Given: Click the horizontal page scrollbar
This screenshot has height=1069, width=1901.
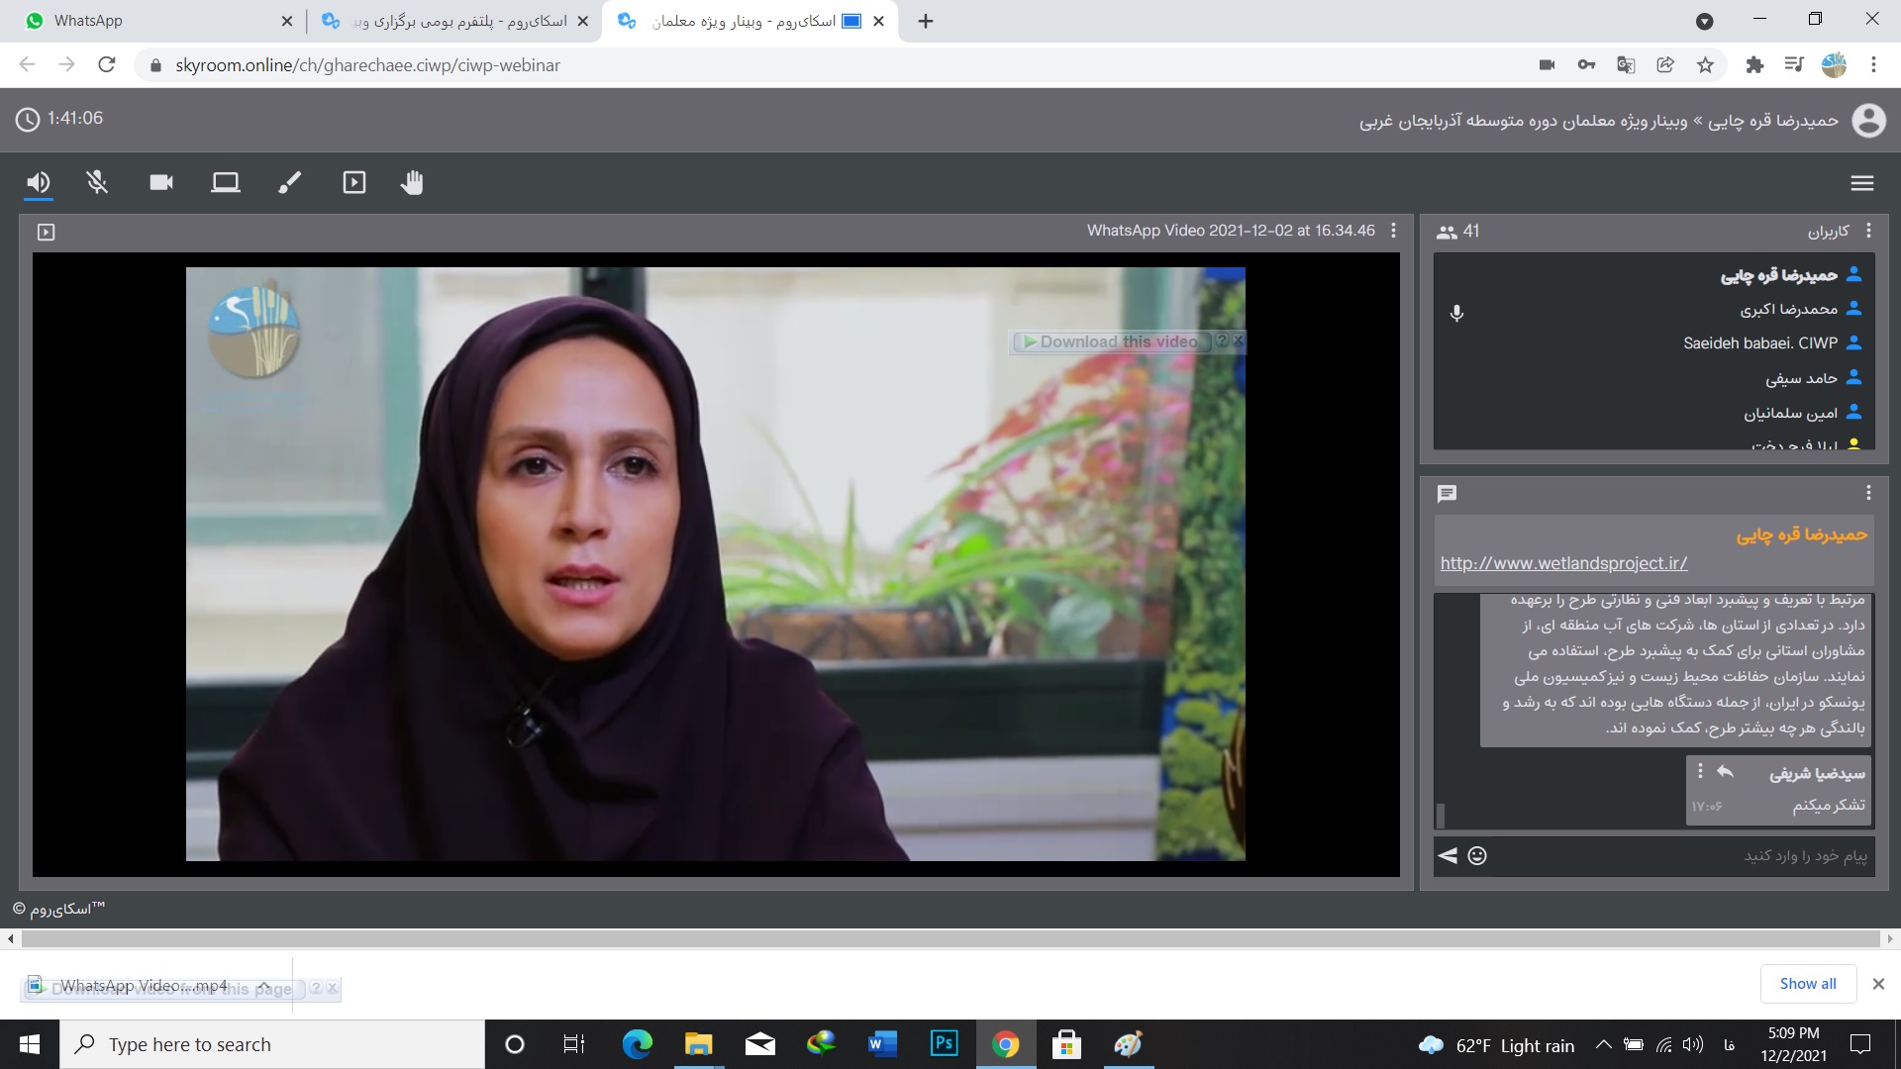Looking at the screenshot, I should click(x=950, y=938).
